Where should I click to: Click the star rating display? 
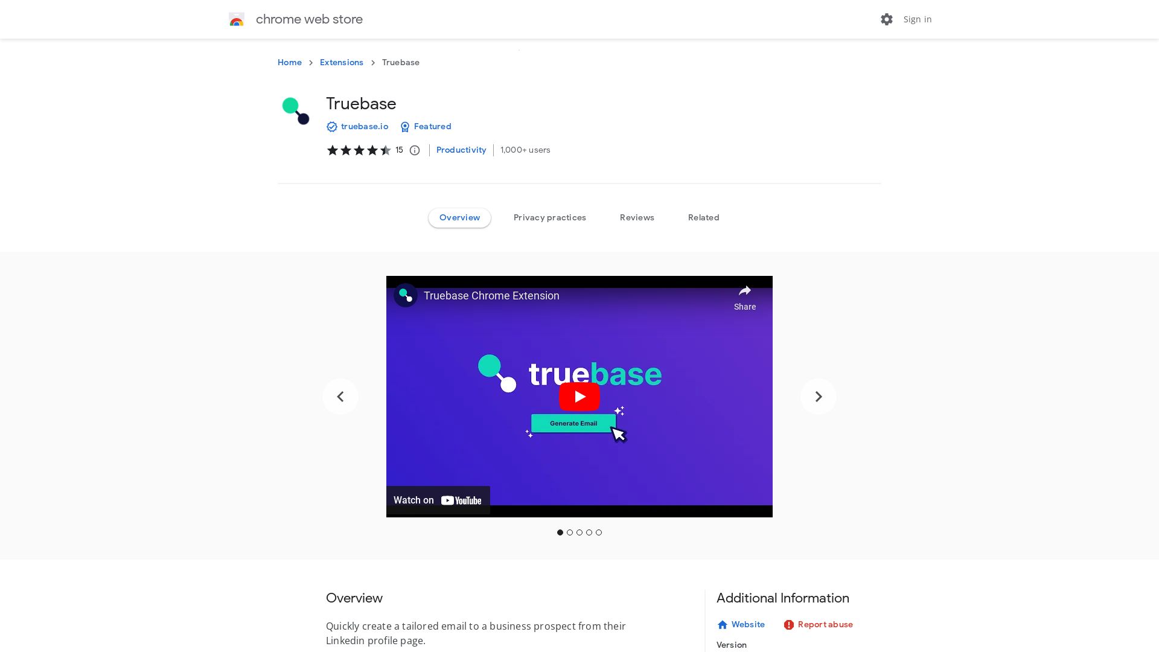359,150
